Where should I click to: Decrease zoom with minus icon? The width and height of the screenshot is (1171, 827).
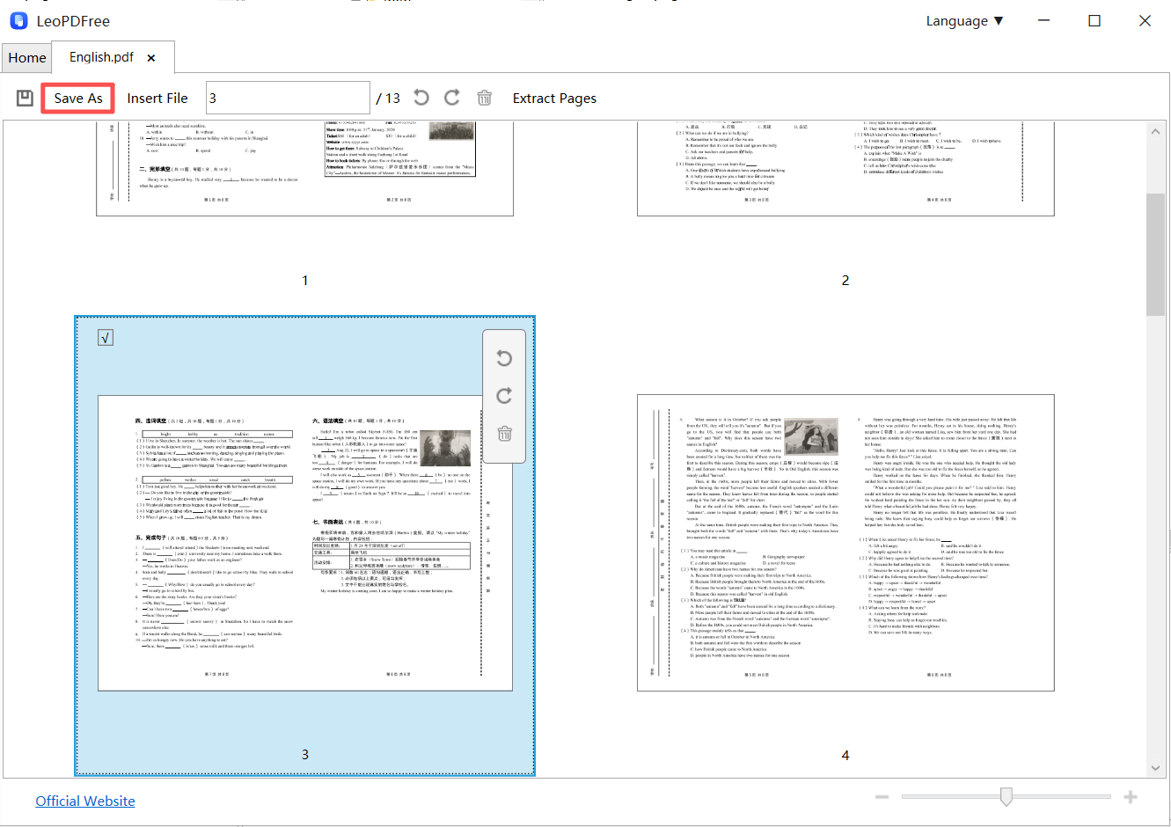point(882,797)
